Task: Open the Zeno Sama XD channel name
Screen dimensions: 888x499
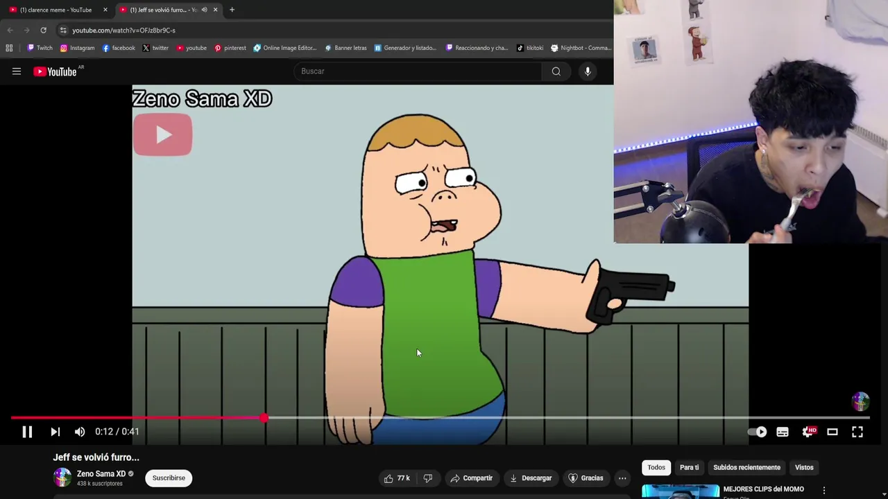Action: click(101, 474)
